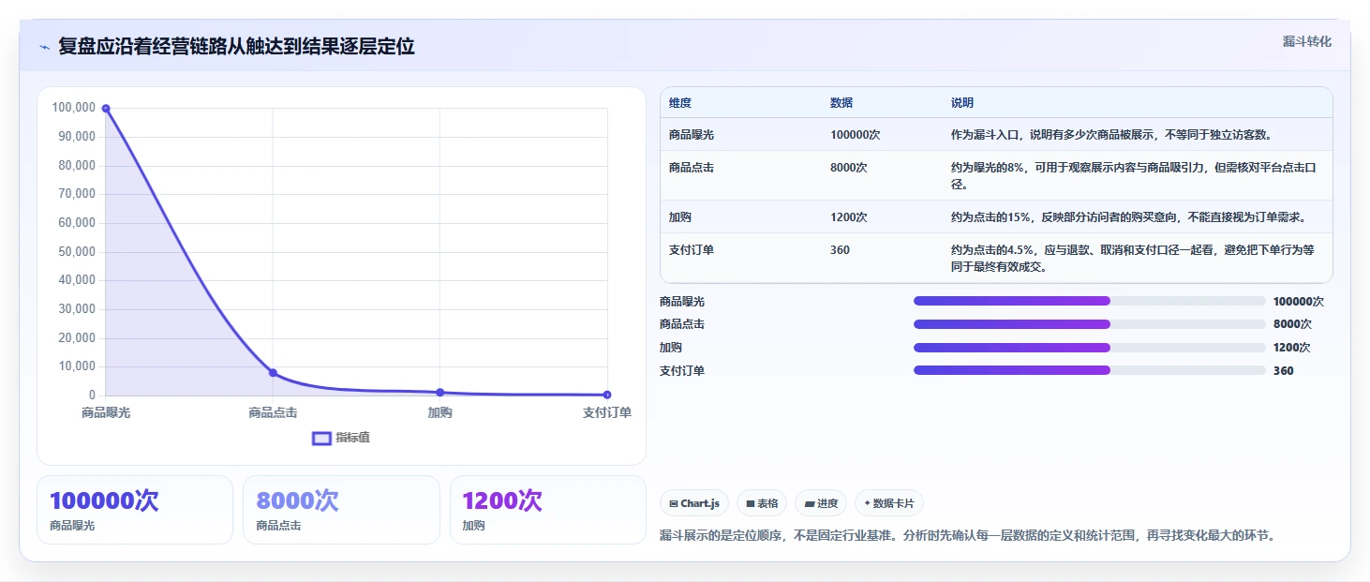The image size is (1370, 582).
Task: Click the heading 复盘应沿着经营链路从触达到结果逐层定位
Action: pyautogui.click(x=236, y=47)
